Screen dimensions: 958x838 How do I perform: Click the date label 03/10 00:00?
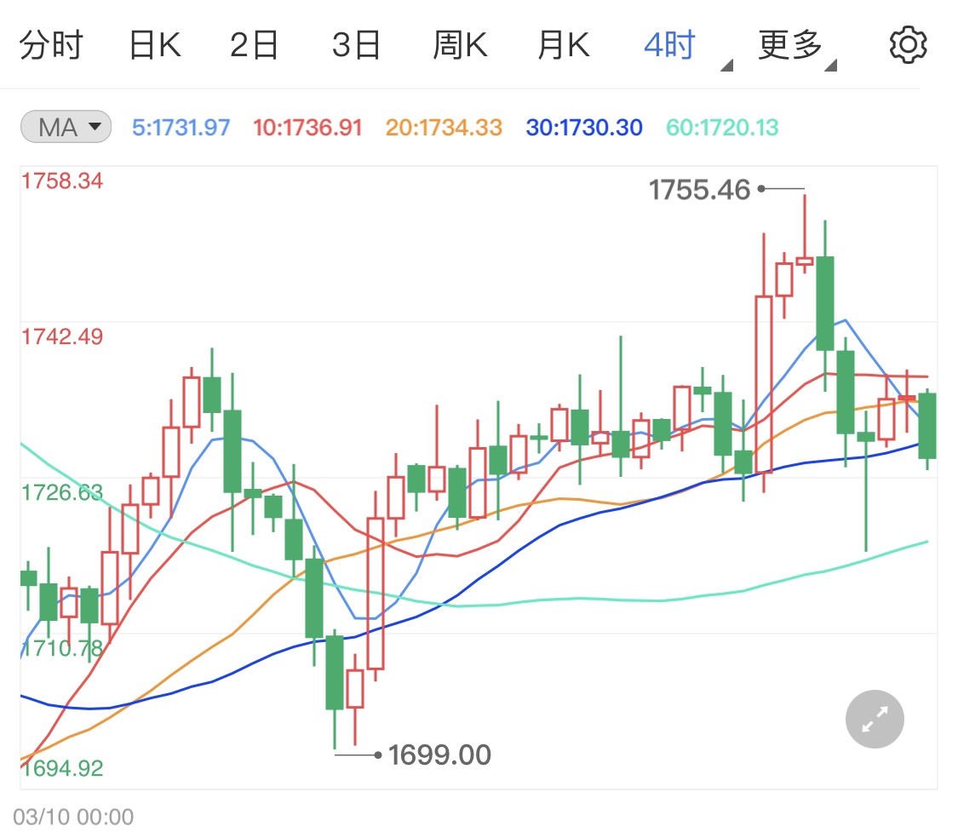point(73,817)
